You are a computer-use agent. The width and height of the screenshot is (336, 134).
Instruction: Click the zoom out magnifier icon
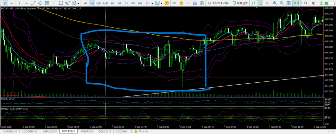pos(282,3)
